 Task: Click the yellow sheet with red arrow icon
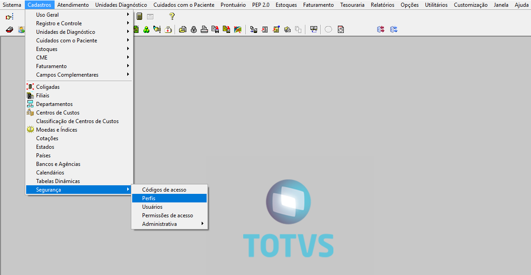point(226,30)
